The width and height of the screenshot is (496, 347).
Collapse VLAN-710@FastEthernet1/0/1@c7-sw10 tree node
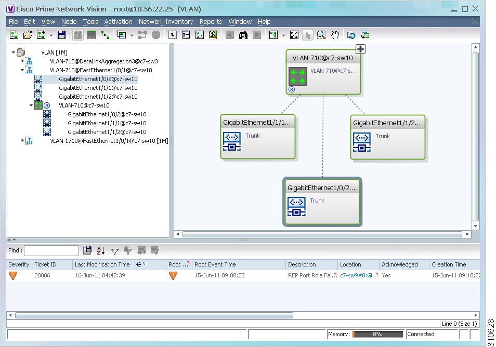pyautogui.click(x=22, y=70)
